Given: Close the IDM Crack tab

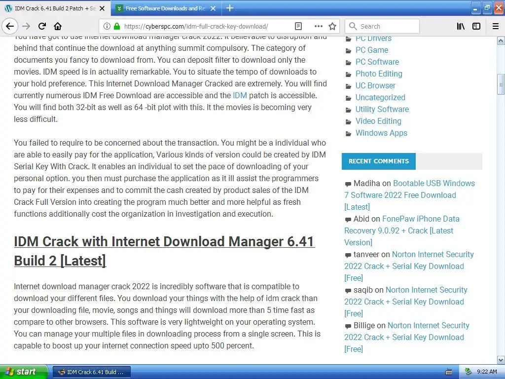Looking at the screenshot, I should (102, 8).
